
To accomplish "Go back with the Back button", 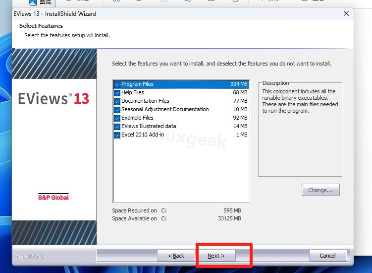I will [x=176, y=256].
